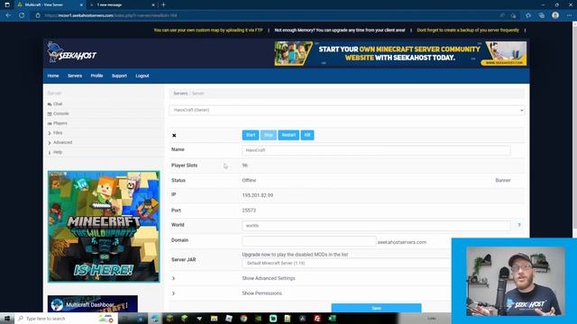This screenshot has width=577, height=324.
Task: Go back with the browser back arrow
Action: pyautogui.click(x=8, y=15)
